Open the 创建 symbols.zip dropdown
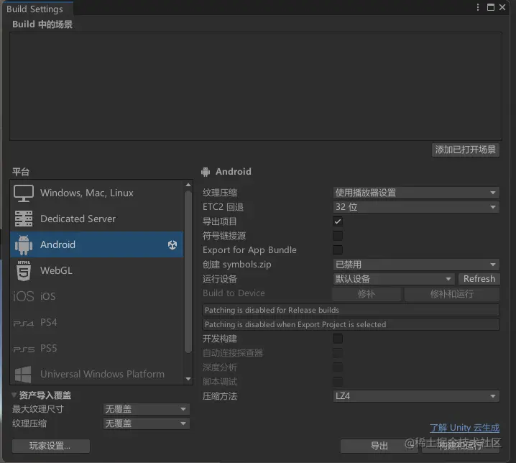The image size is (516, 463). coord(416,265)
